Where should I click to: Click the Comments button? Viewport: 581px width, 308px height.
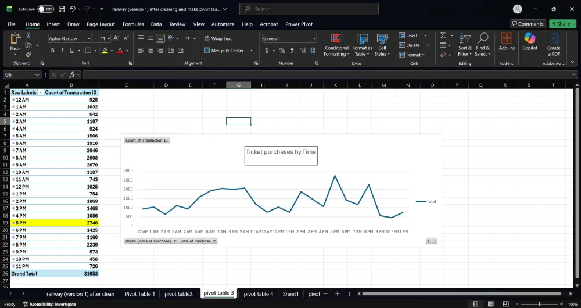tap(528, 24)
